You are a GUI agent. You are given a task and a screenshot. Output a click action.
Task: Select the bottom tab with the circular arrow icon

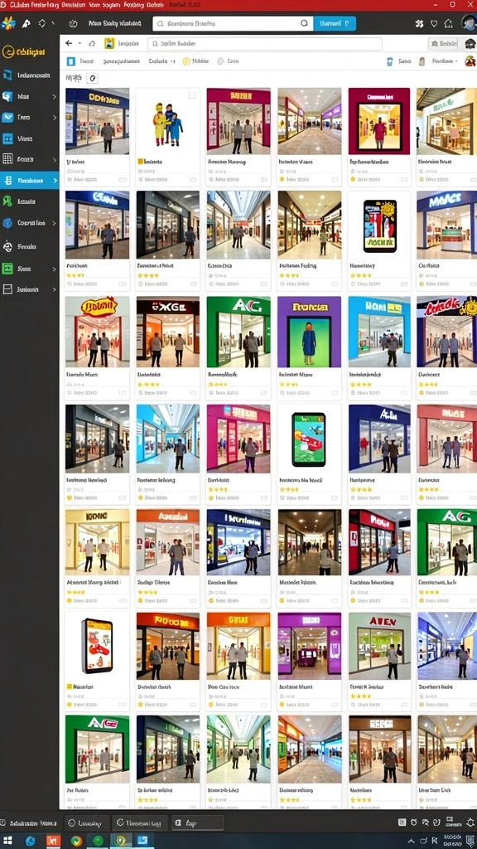(x=140, y=822)
